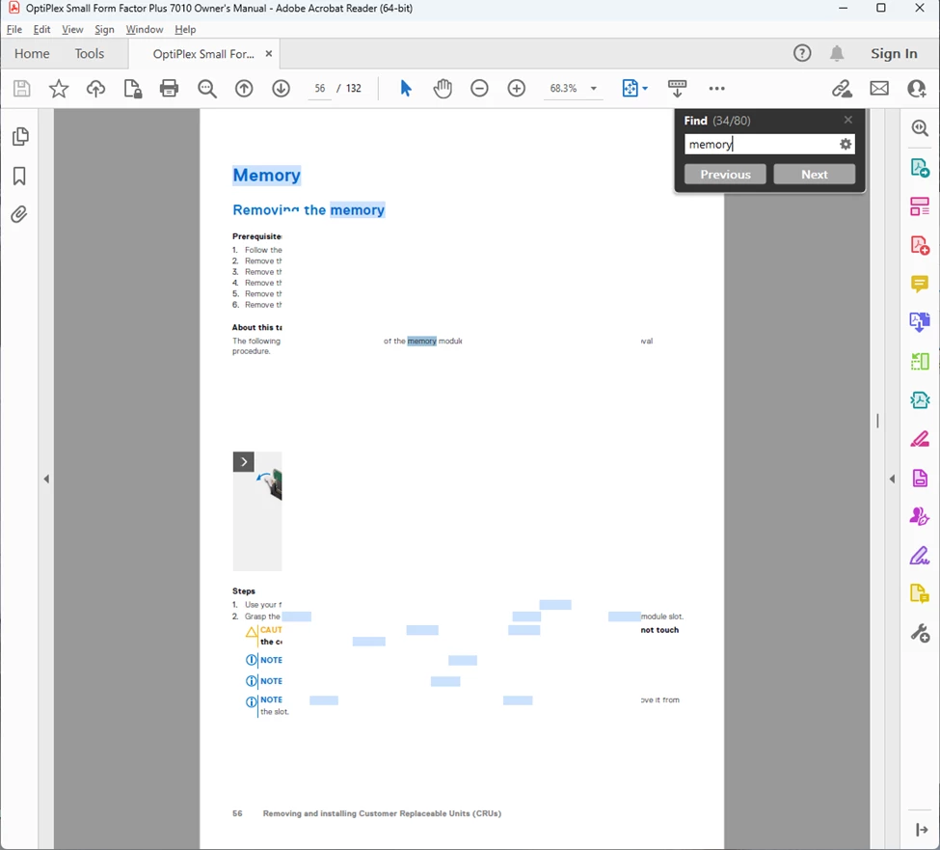
Task: Share a link to file
Action: 842,89
